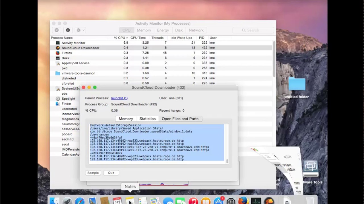Viewport: 364px width, 204px height.
Task: Select the pkd process row
Action: (x=161, y=68)
